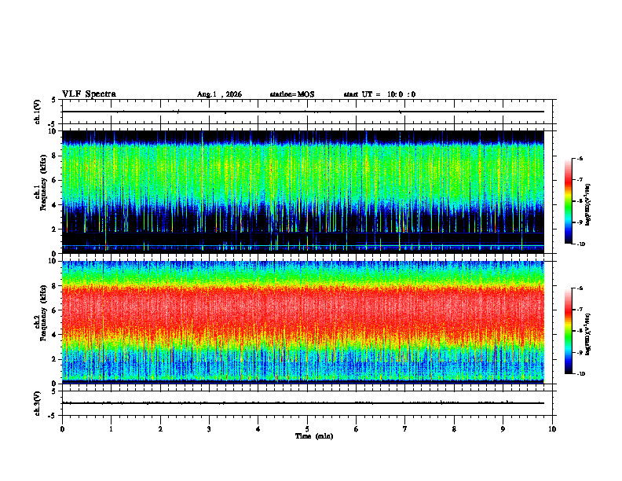Click time axis tick label '2'
622x481 pixels.
coord(160,429)
